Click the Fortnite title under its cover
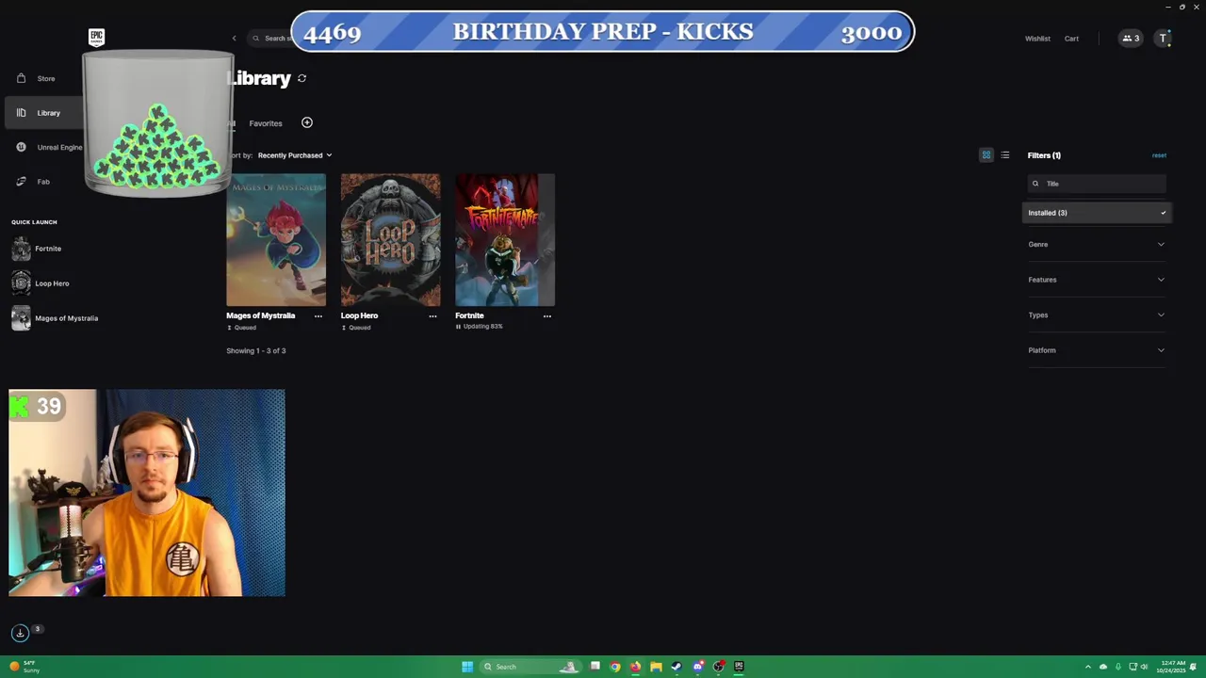The height and width of the screenshot is (678, 1206). point(469,315)
